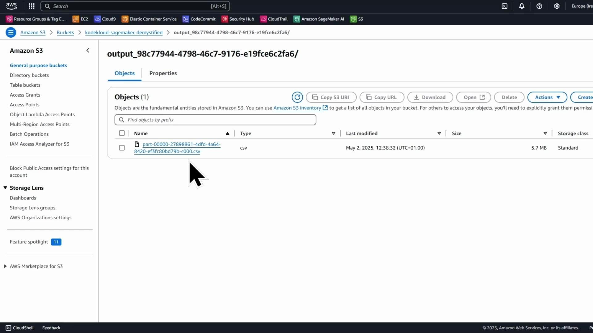
Task: Open the Resource Groups & Tag Editor shortcut
Action: pos(36,19)
